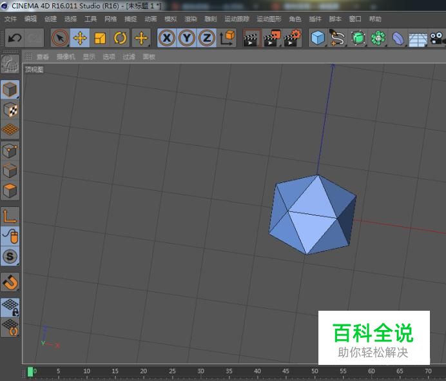Open the 运动图形 menu
This screenshot has width=446, height=381.
[x=269, y=19]
